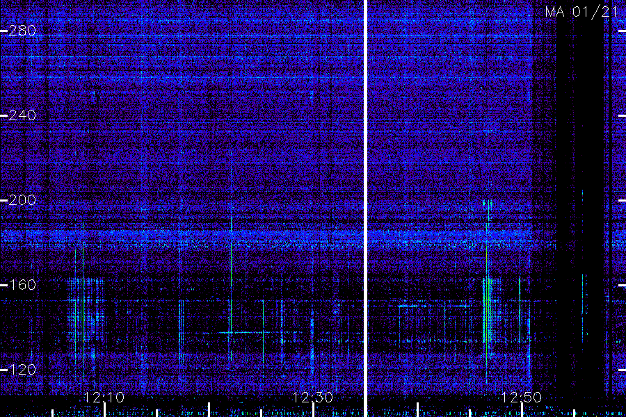Click the 120 frequency axis label
The image size is (626, 417).
[22, 370]
